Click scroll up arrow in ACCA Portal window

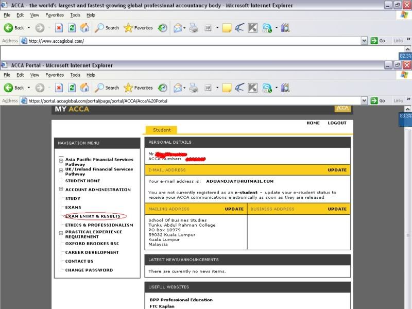pyautogui.click(x=407, y=109)
